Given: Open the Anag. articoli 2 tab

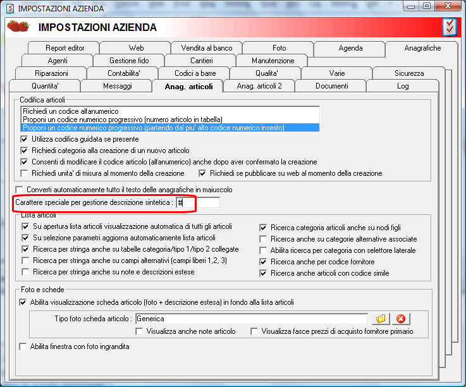Looking at the screenshot, I should pos(259,86).
